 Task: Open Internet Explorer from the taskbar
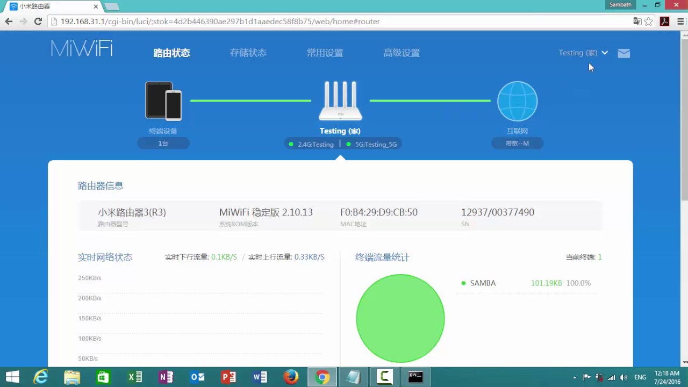pyautogui.click(x=41, y=377)
